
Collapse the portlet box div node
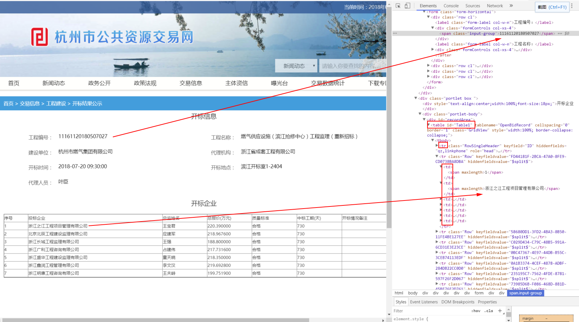tap(416, 98)
